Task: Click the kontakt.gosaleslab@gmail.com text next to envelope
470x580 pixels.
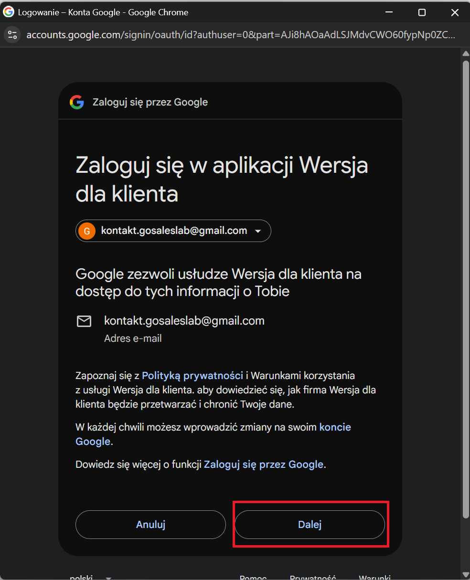Action: point(184,321)
